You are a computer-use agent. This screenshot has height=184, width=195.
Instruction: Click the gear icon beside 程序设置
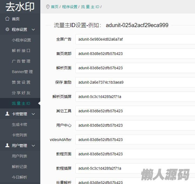click(7, 29)
